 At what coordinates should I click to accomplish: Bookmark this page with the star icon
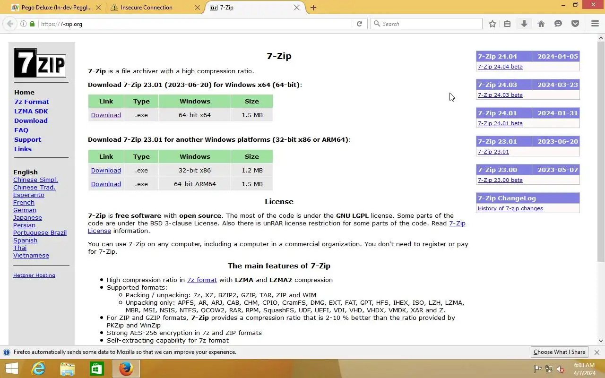493,24
